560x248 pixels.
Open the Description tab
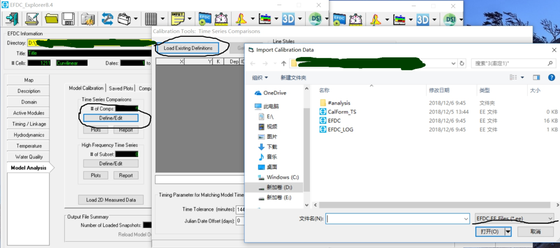point(29,91)
